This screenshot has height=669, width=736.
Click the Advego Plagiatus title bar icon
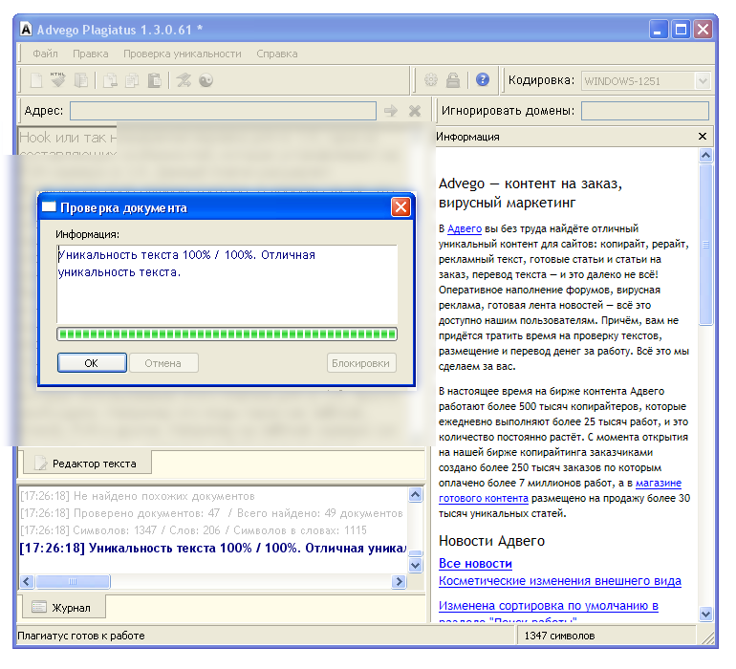point(27,29)
